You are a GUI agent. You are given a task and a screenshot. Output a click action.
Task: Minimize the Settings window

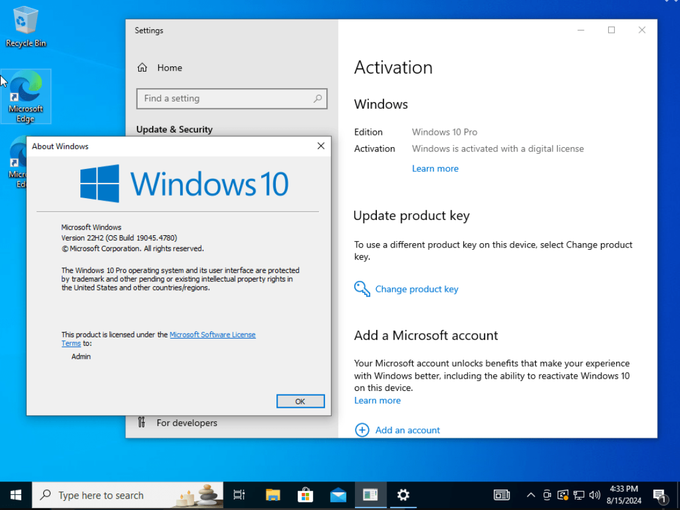point(581,30)
